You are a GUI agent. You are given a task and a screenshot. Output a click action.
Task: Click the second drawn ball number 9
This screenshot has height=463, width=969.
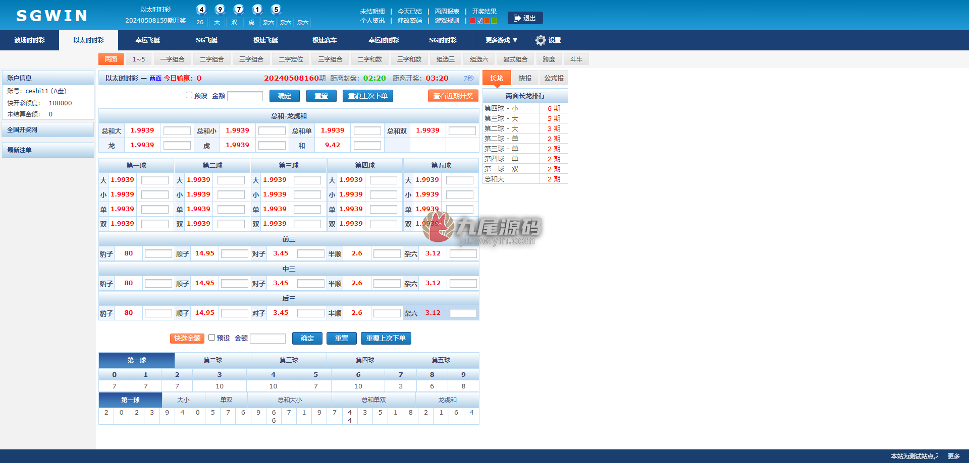[x=220, y=10]
